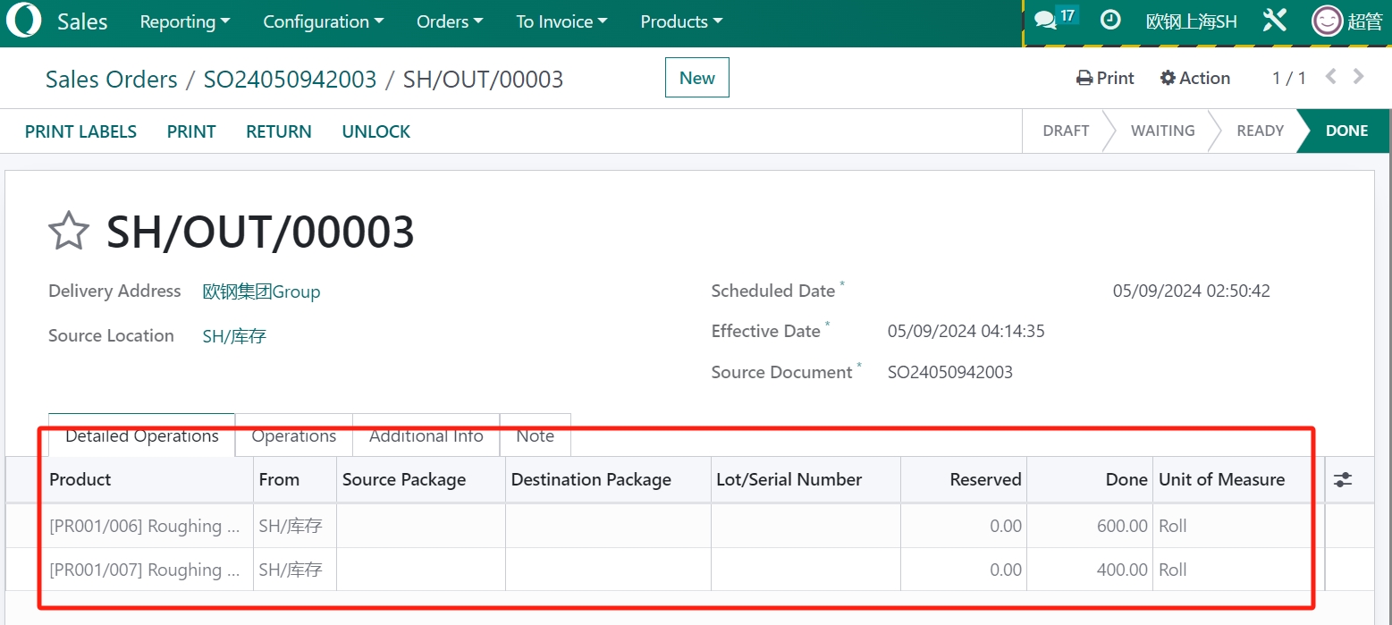Mark SH/OUT/00003 as favorite with star
This screenshot has width=1392, height=625.
[x=69, y=232]
